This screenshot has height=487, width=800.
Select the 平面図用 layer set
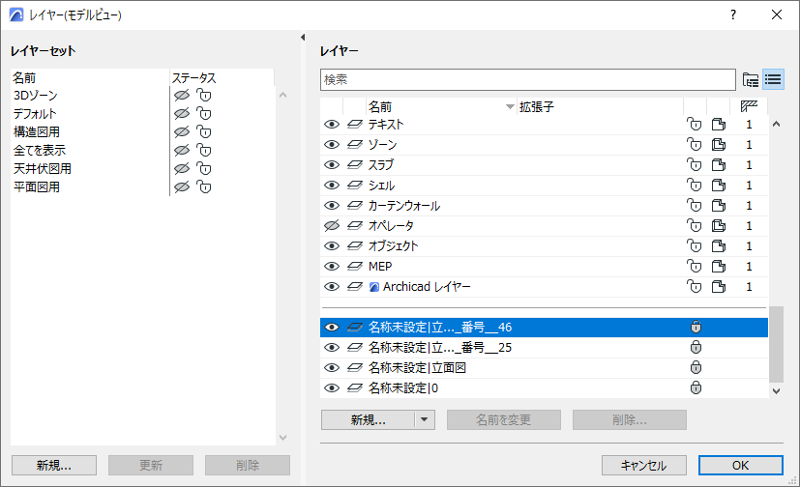pyautogui.click(x=37, y=186)
